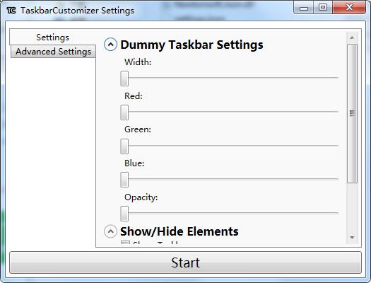371x283 pixels.
Task: Switch to the Settings tab
Action: point(52,37)
